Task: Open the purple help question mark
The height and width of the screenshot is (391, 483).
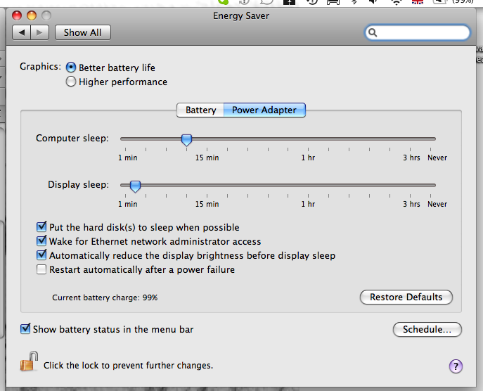Action: (456, 366)
